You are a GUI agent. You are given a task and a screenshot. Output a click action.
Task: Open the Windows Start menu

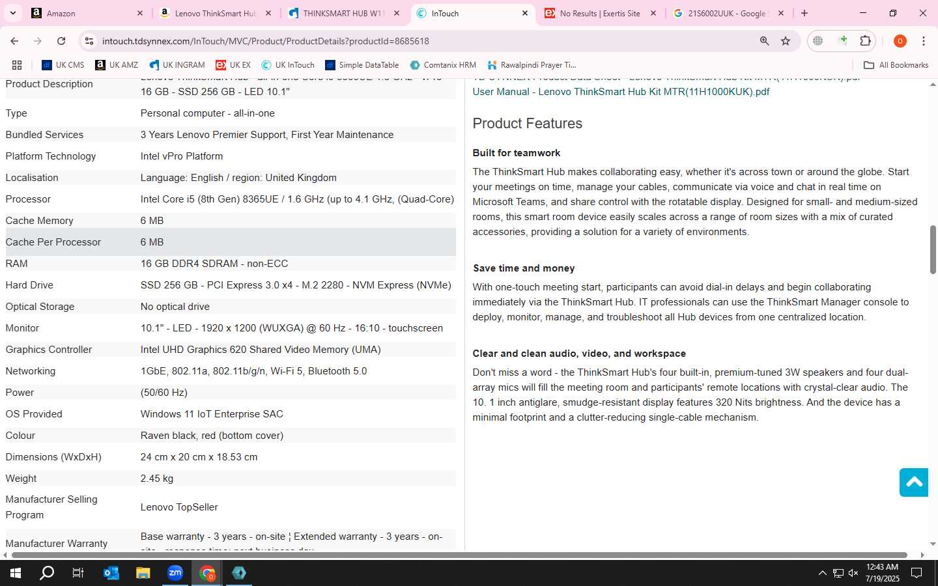coord(16,573)
